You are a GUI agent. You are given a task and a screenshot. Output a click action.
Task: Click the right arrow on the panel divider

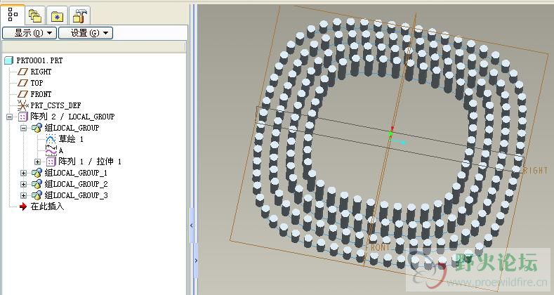(196, 261)
